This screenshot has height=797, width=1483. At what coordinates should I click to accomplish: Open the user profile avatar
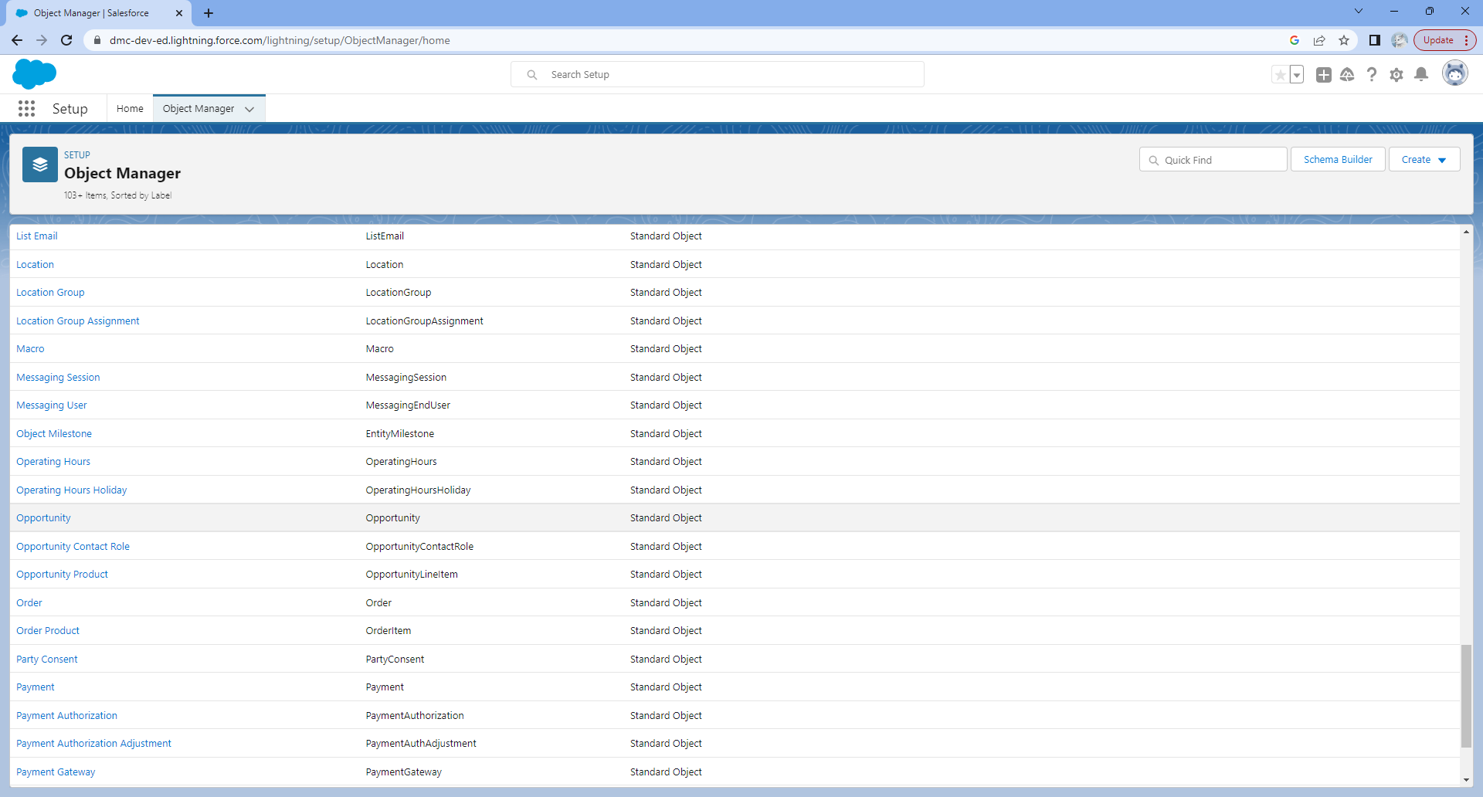[x=1454, y=74]
